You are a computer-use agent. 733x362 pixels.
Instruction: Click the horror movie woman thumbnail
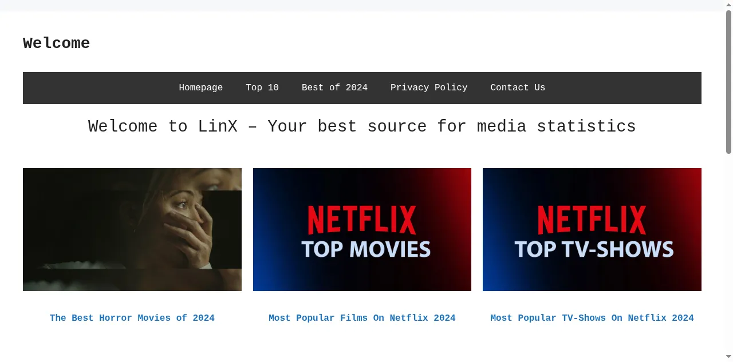pyautogui.click(x=132, y=229)
